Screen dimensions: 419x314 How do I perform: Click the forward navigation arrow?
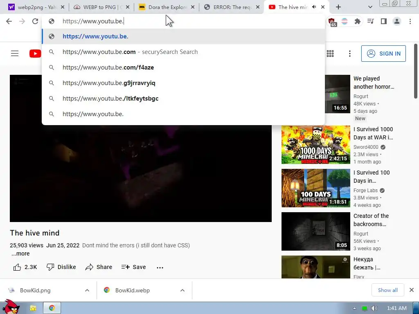tap(22, 21)
